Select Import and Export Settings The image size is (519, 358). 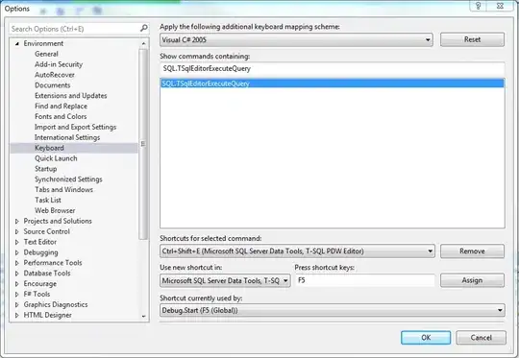[x=76, y=127]
